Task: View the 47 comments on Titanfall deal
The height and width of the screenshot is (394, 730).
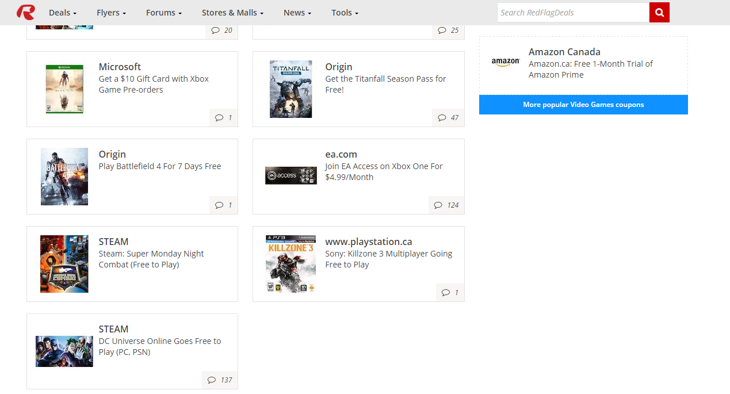Action: [448, 117]
